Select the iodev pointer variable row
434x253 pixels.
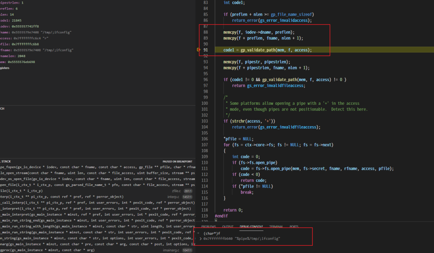(98, 27)
